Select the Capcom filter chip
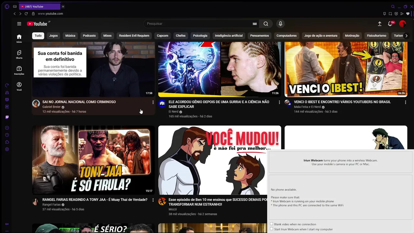This screenshot has width=414, height=233. click(163, 36)
